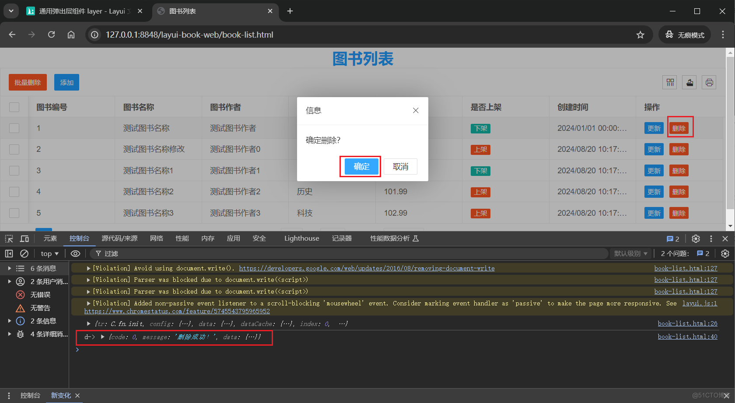Click the console 过滤 filter input

(x=350, y=253)
